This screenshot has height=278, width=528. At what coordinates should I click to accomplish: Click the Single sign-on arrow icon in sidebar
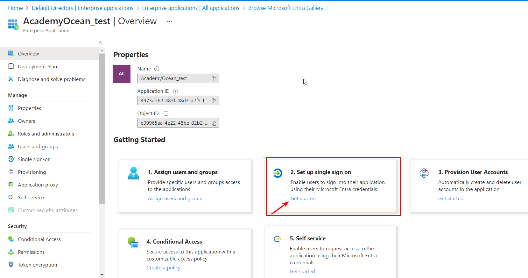(11, 159)
